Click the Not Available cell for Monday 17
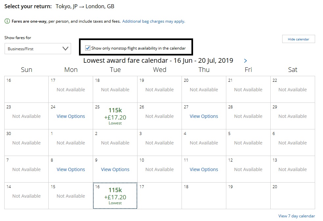This screenshot has width=323, height=221. (71, 90)
